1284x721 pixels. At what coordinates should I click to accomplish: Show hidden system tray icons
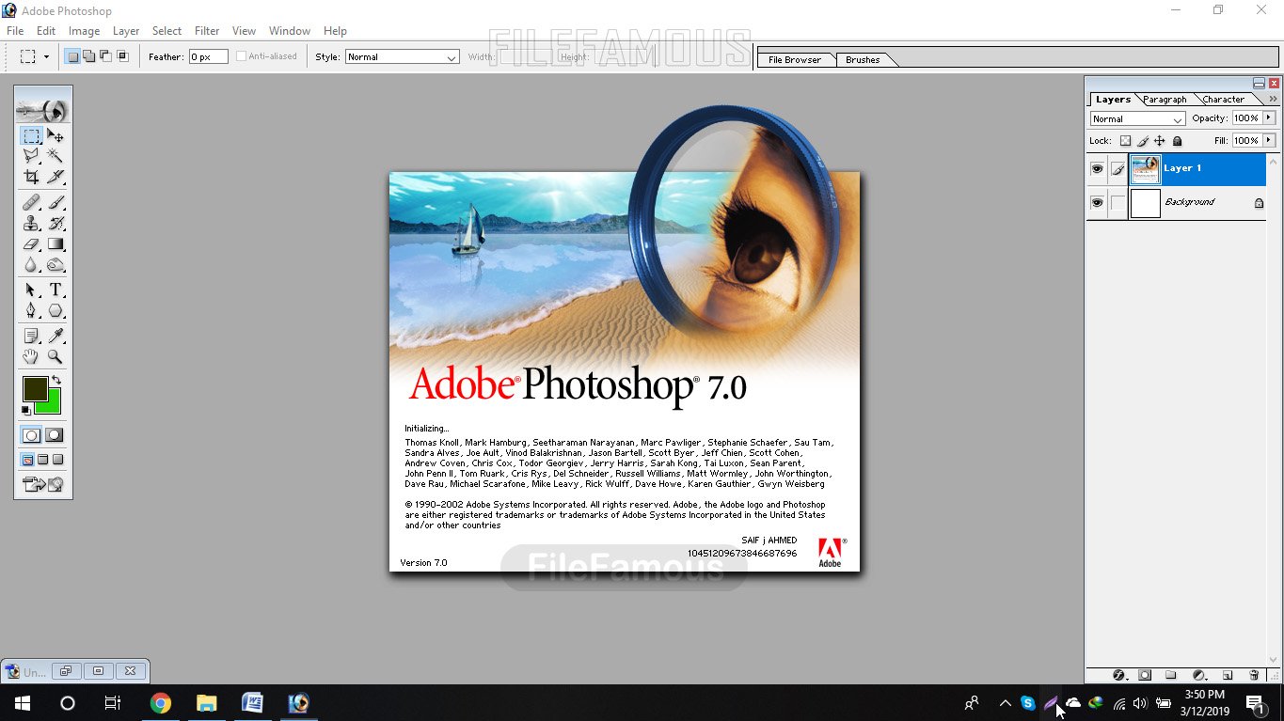(x=1005, y=703)
